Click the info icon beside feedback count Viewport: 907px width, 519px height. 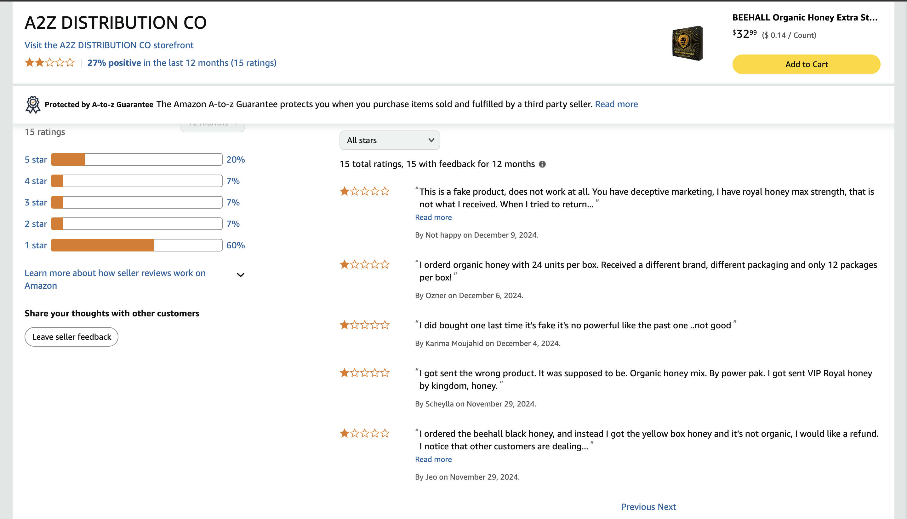[x=542, y=164]
